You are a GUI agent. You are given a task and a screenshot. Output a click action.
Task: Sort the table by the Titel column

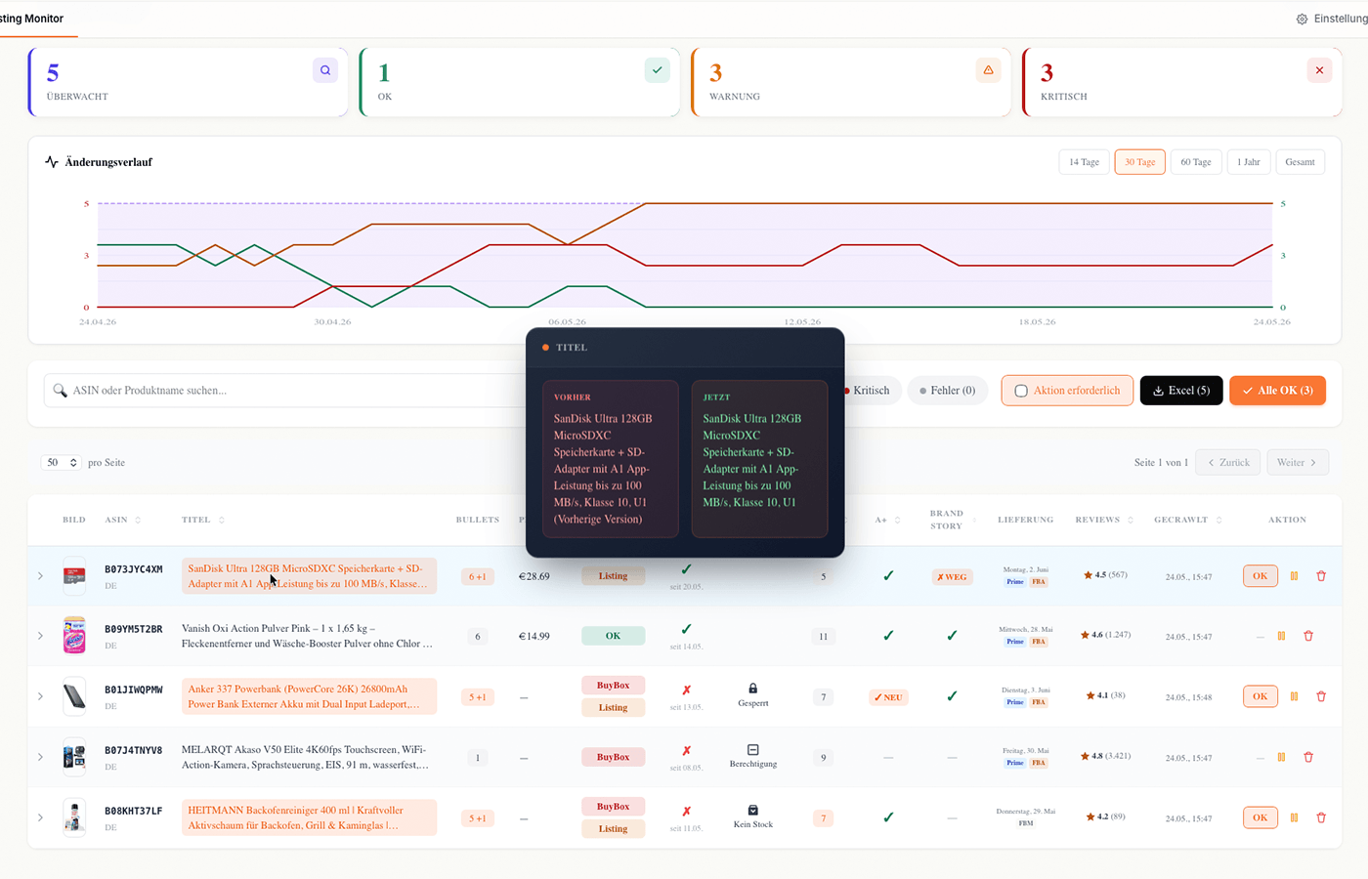[203, 520]
